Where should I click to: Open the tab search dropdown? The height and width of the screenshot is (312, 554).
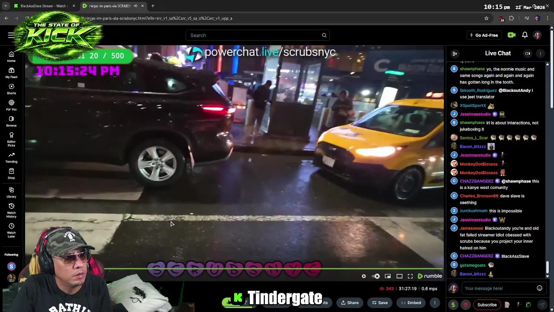point(5,6)
